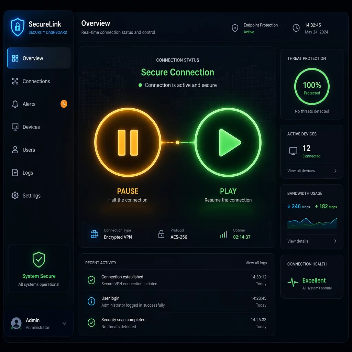352x352 pixels.
Task: Click the Connection established checkmark icon
Action: [91, 280]
